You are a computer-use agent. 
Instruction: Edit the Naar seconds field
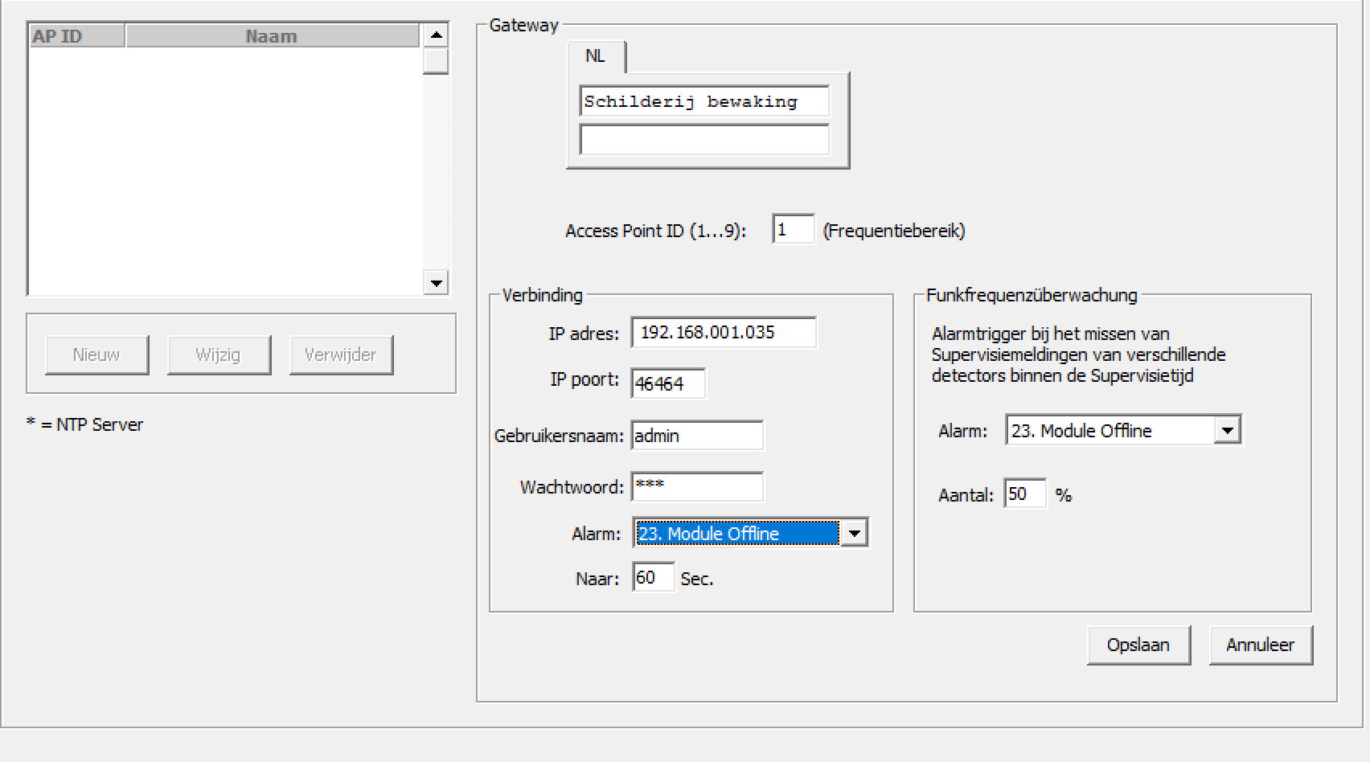point(653,578)
